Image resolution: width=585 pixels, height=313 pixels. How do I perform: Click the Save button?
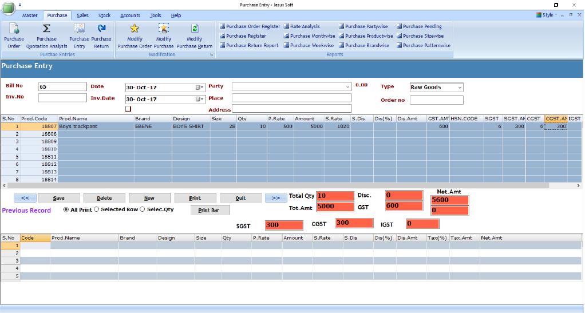58,198
